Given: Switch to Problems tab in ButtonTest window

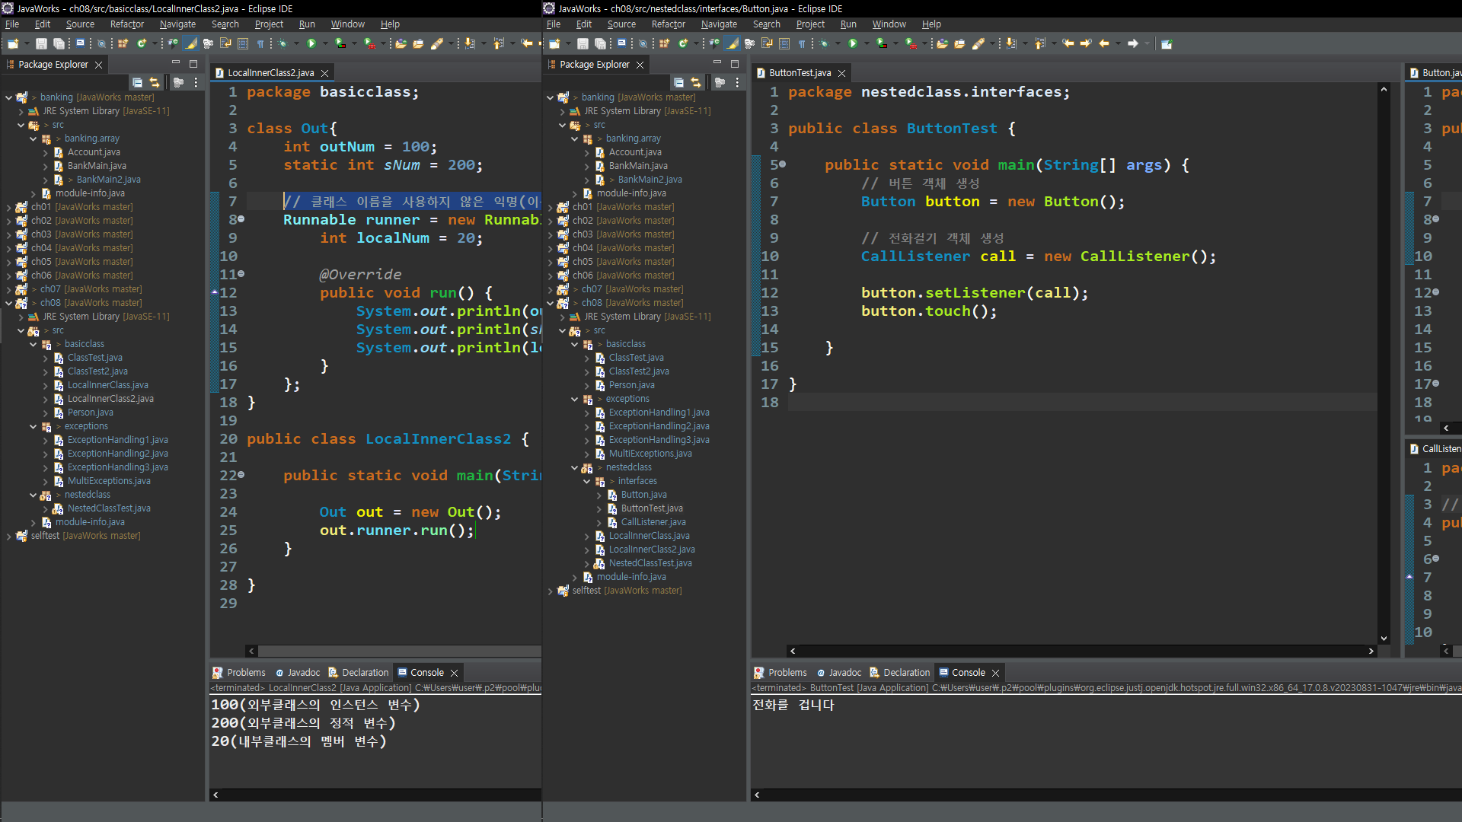Looking at the screenshot, I should (x=787, y=673).
